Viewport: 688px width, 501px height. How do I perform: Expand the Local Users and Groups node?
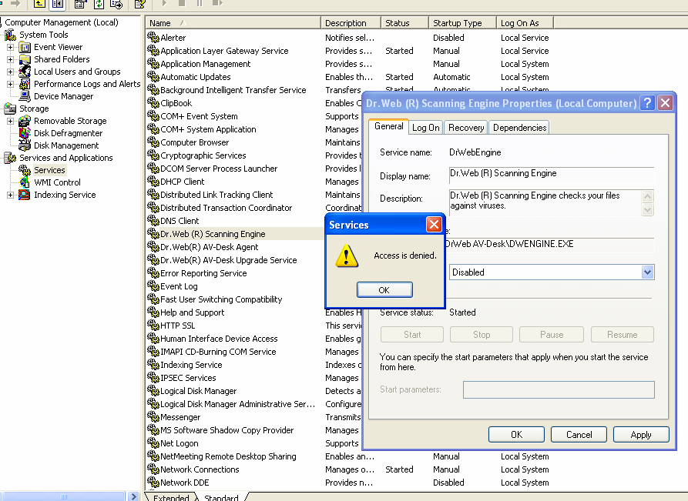point(11,72)
